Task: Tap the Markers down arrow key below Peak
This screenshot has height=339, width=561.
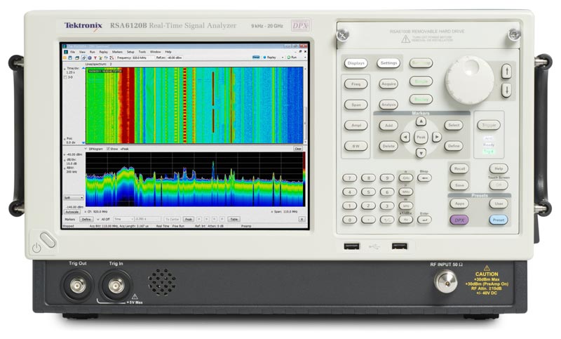Action: [x=421, y=153]
